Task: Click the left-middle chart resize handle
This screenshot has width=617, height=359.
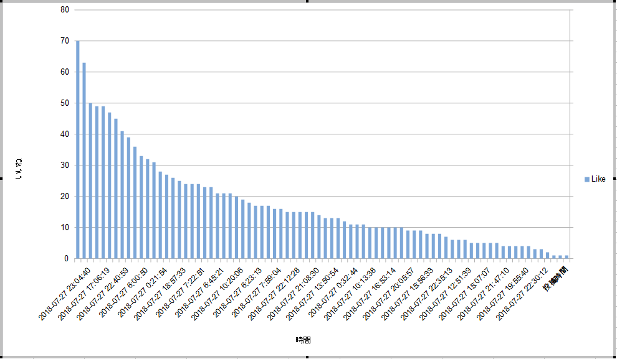Action: click(x=2, y=179)
